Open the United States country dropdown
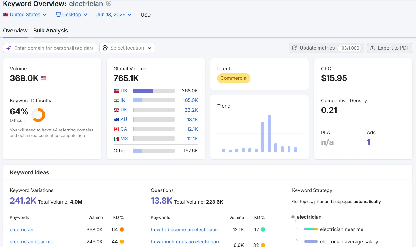This screenshot has width=416, height=247. [x=25, y=15]
